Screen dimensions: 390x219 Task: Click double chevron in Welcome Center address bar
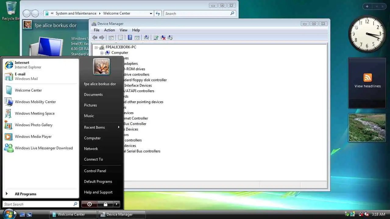click(x=52, y=13)
